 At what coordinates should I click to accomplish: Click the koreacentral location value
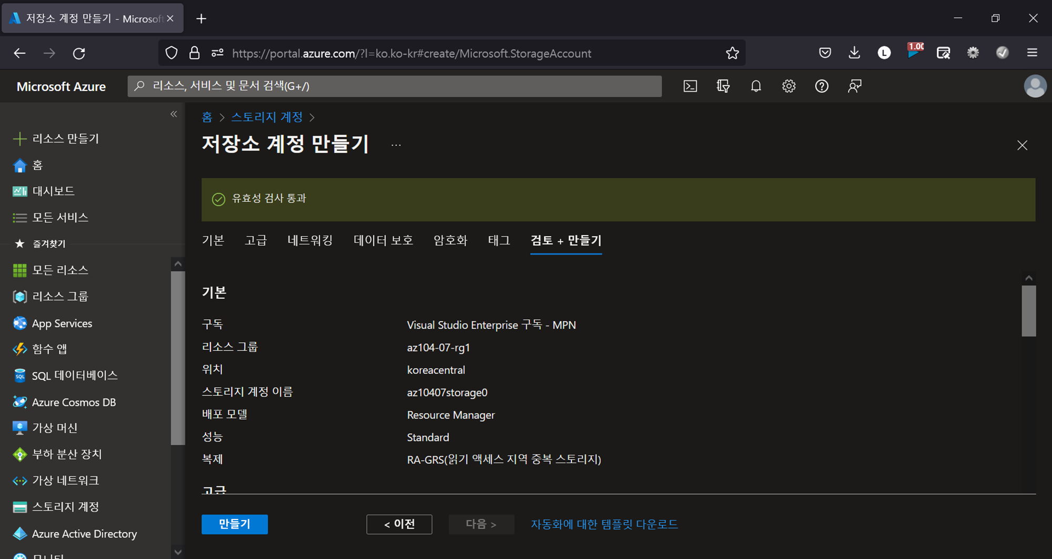[x=436, y=370]
